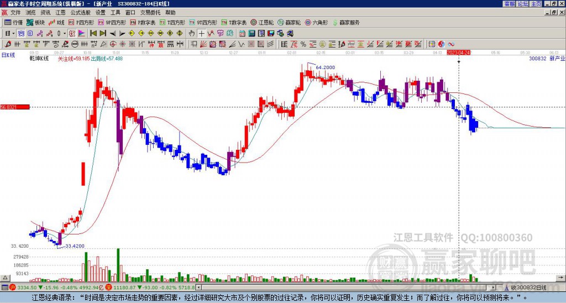Select the hand pan tool
566x303 pixels.
click(x=192, y=34)
